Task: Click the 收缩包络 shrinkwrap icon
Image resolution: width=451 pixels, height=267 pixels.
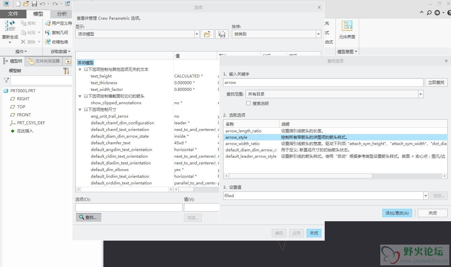Action: click(48, 42)
